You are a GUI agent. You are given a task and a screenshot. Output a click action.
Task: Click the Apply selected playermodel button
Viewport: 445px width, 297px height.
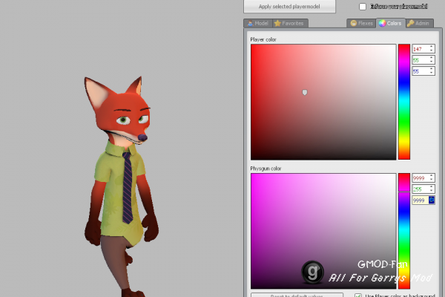coord(289,7)
